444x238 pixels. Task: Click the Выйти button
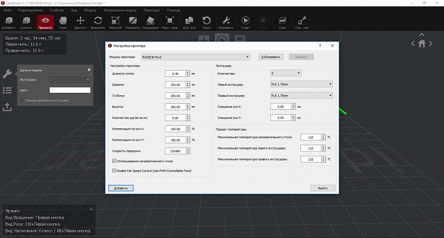pos(323,188)
